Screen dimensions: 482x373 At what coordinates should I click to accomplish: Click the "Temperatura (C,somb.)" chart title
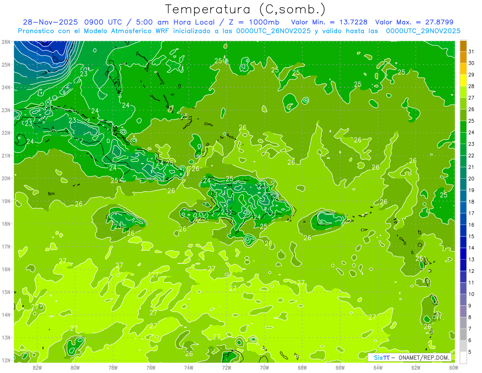click(245, 9)
